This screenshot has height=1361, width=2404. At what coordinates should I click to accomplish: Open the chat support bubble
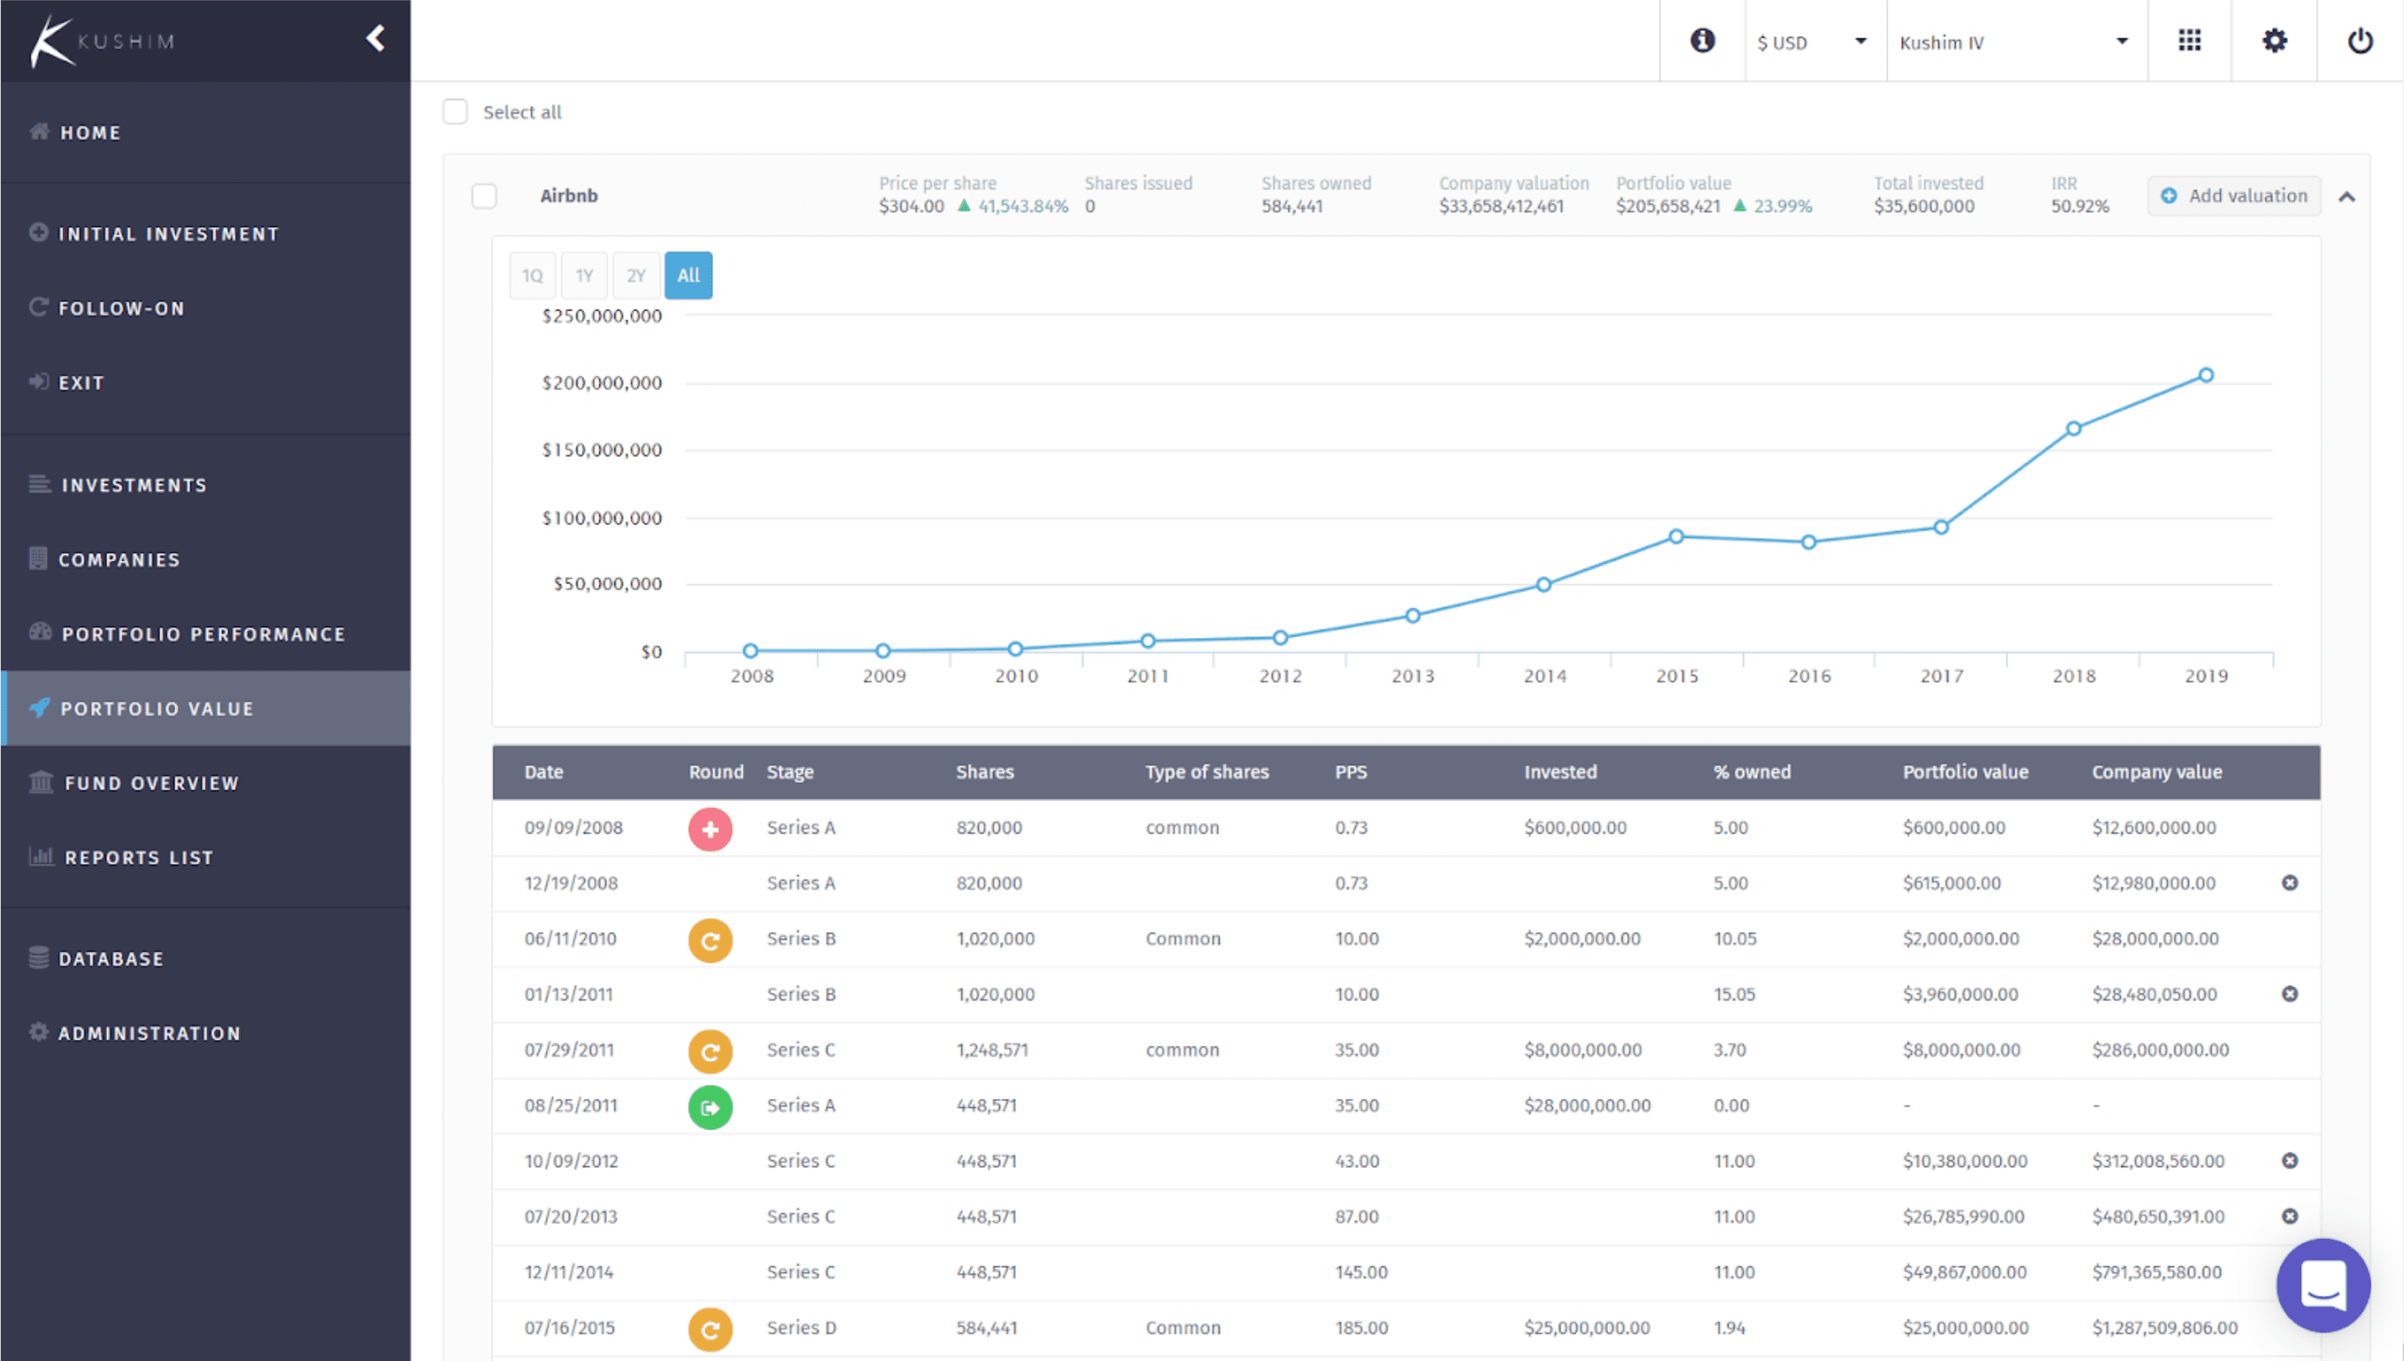pos(2323,1285)
